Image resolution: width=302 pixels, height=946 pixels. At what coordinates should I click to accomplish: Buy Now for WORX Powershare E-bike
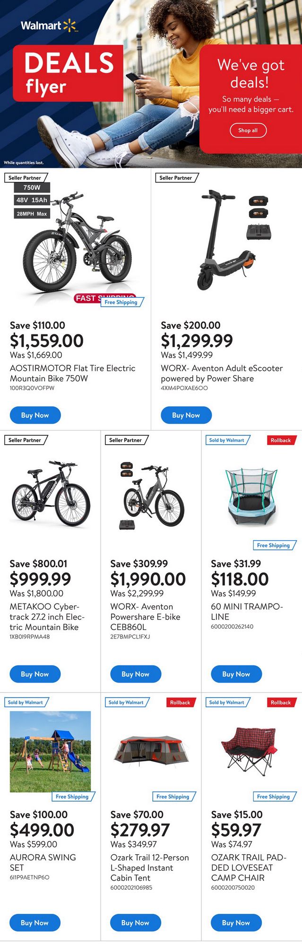[136, 674]
